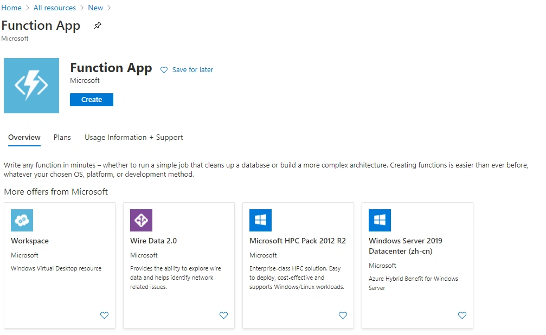The image size is (546, 335).
Task: Click the Wire Data 2.0 purple icon
Action: 141,220
